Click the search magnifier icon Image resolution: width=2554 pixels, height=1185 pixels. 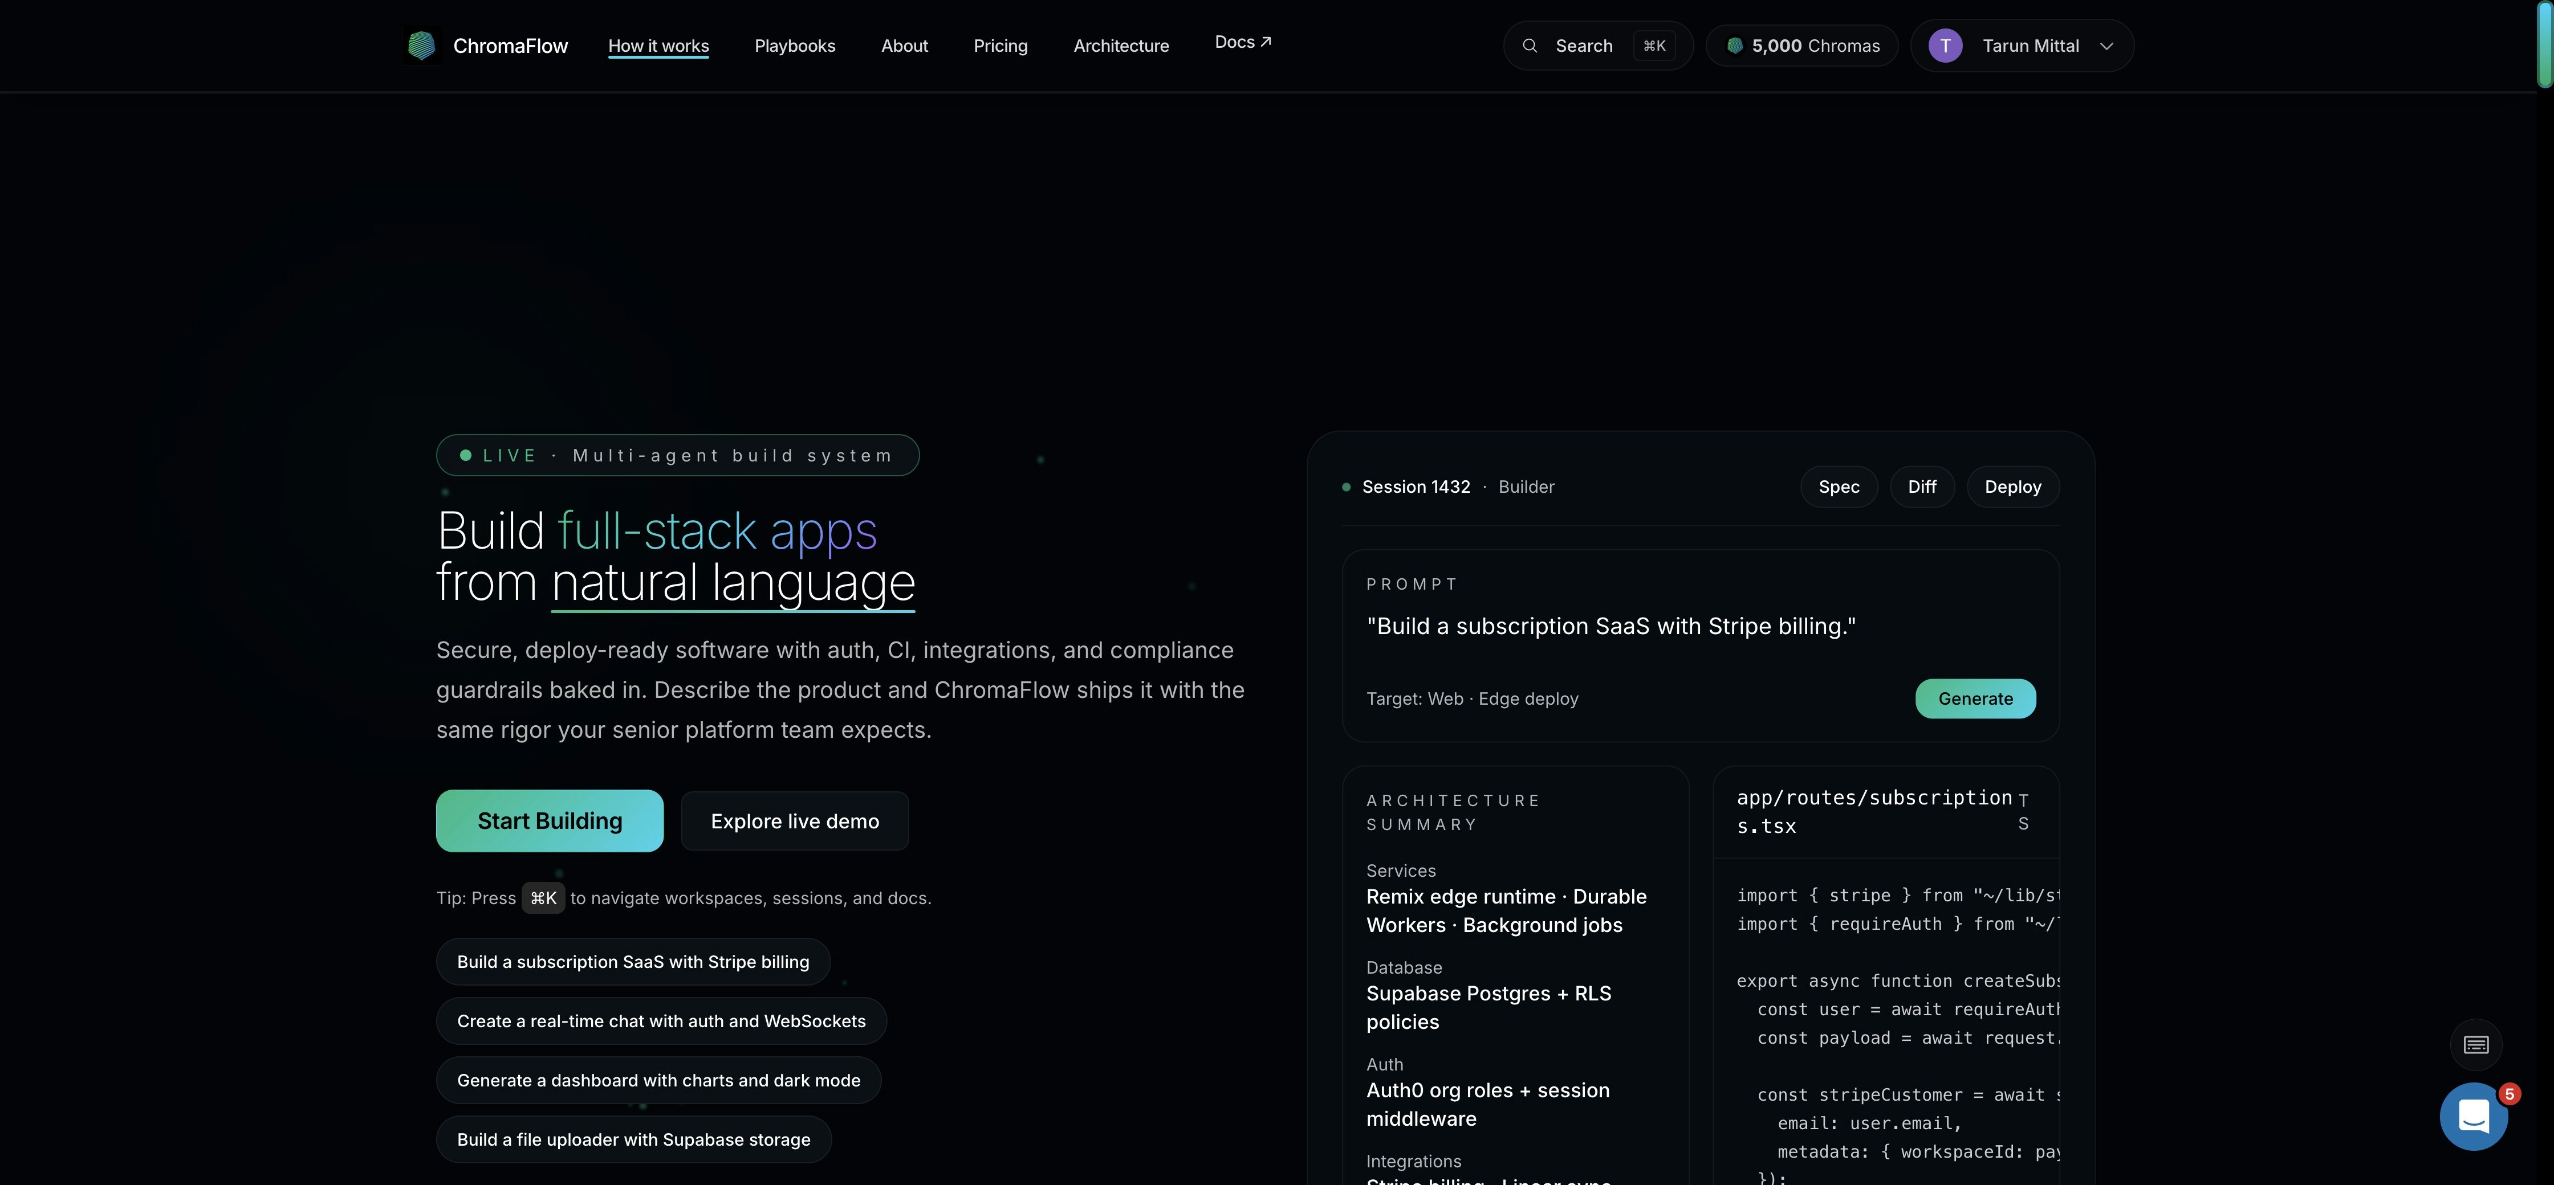click(x=1530, y=46)
